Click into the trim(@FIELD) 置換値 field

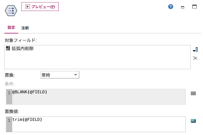tap(99, 124)
